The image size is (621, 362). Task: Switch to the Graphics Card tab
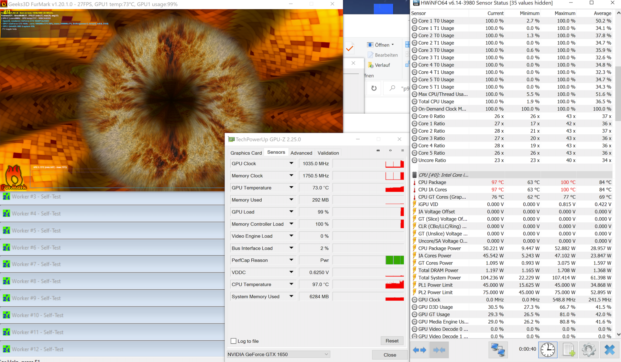point(246,153)
